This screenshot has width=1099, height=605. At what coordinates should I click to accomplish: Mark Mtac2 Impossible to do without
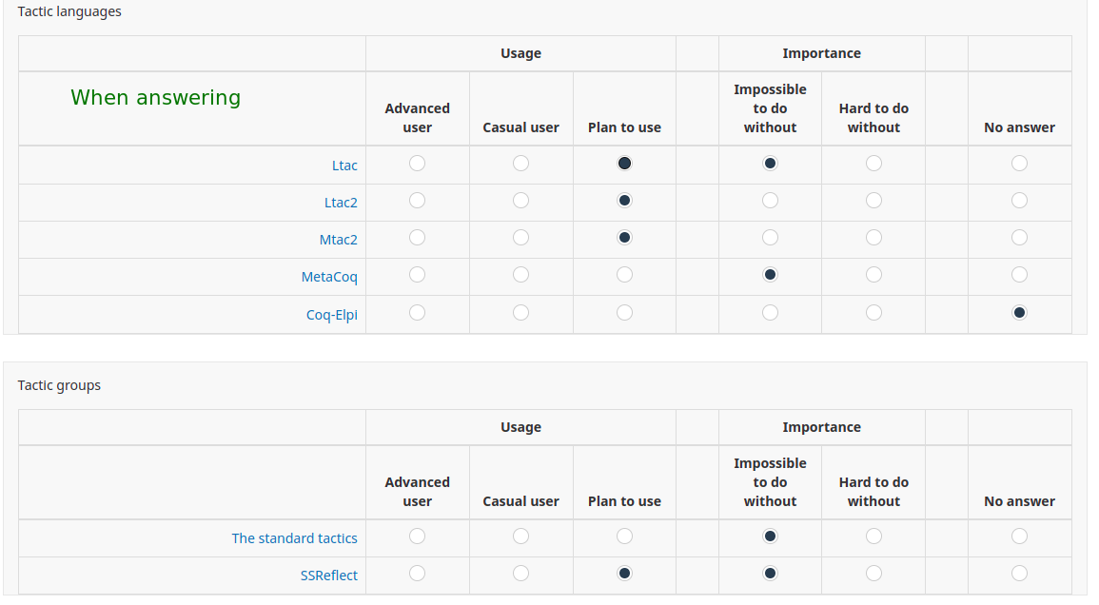coord(770,238)
